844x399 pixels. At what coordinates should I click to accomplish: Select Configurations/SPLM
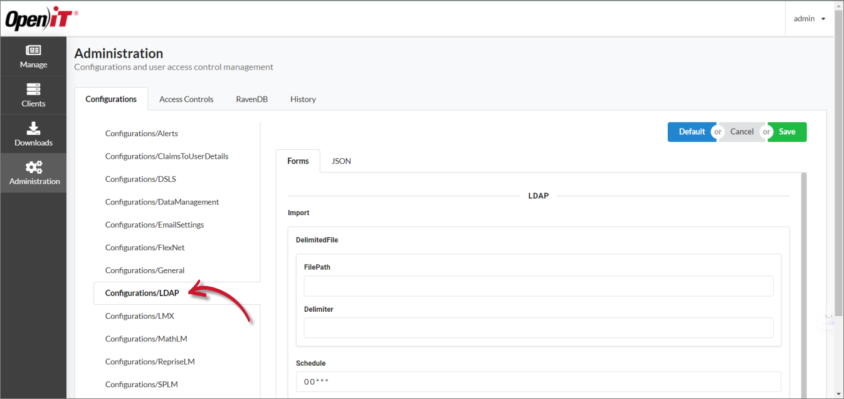[x=142, y=384]
